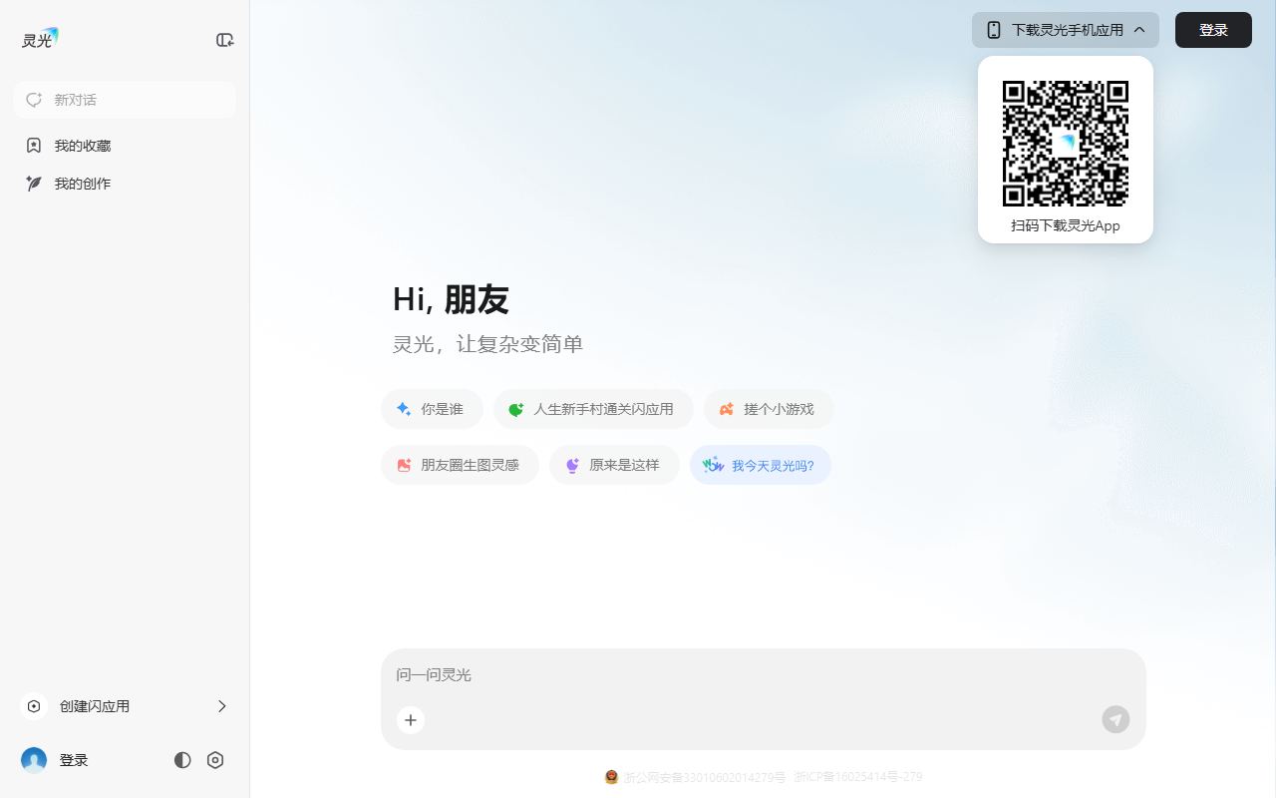The image size is (1276, 798).
Task: Choose the 人生新手村通关闪应用 suggestion
Action: click(593, 409)
